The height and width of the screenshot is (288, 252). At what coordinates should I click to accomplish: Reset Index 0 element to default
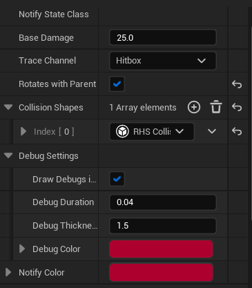[x=237, y=131]
